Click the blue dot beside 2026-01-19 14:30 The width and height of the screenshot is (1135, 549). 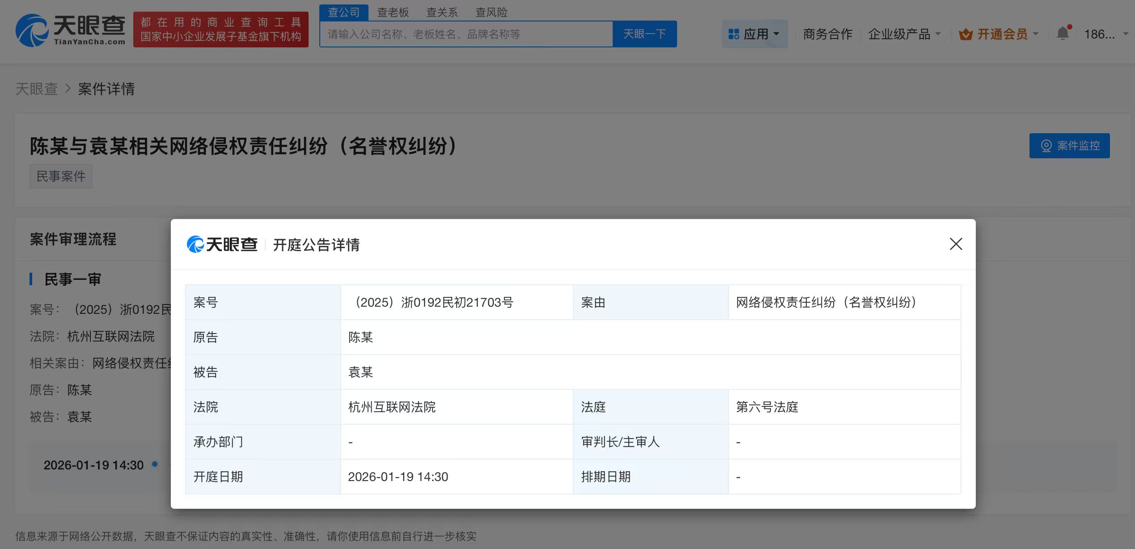(155, 465)
